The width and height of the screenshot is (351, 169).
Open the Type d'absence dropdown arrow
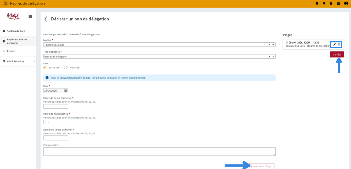pyautogui.click(x=273, y=56)
